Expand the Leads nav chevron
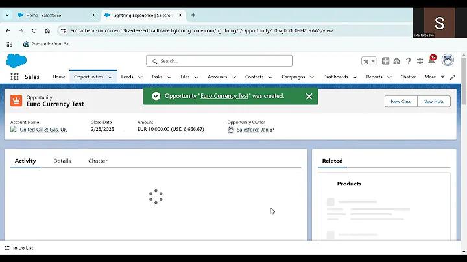Image resolution: width=467 pixels, height=262 pixels. coord(140,77)
